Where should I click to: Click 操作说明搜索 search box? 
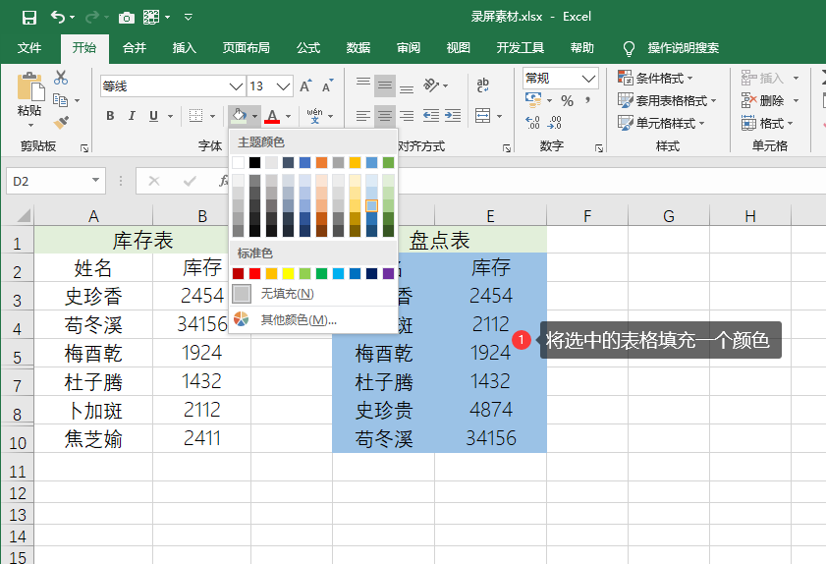[684, 48]
